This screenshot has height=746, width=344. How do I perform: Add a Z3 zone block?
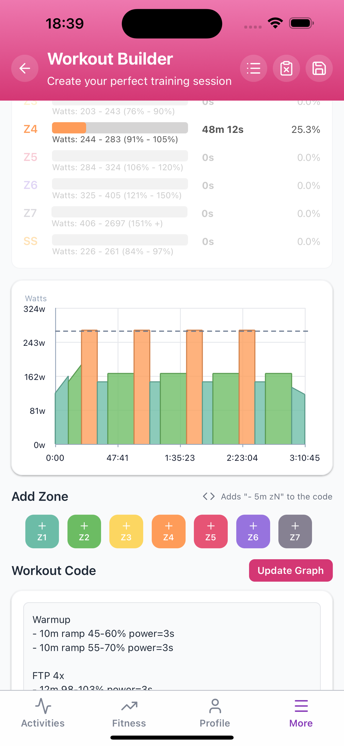[126, 531]
